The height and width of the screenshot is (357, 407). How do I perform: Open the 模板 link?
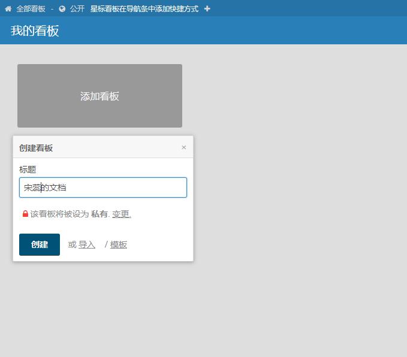(x=118, y=244)
